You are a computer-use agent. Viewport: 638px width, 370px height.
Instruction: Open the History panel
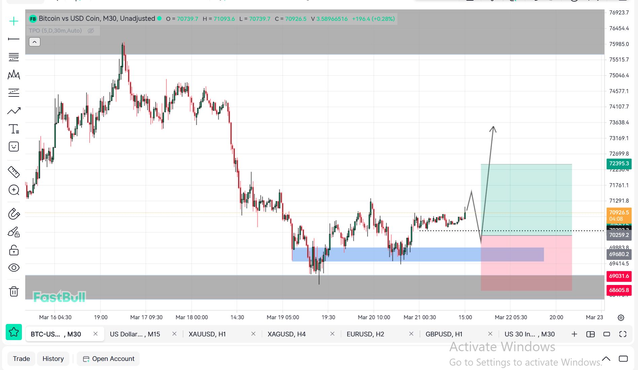(x=53, y=359)
